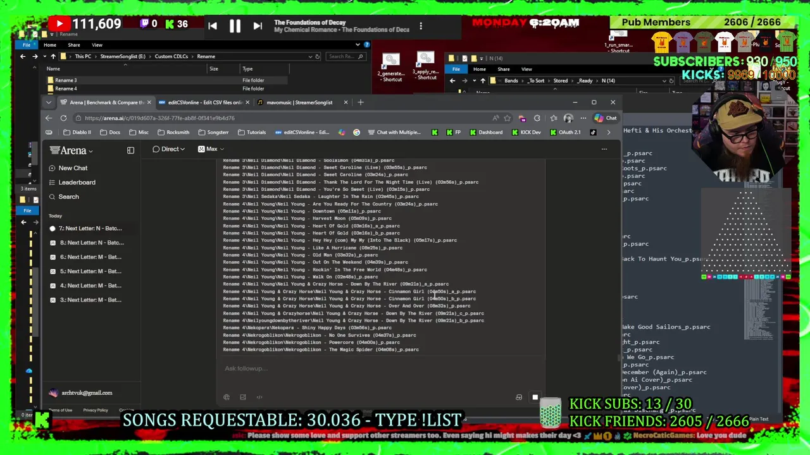
Task: Open the Tutorials bookmarks folder
Action: [x=252, y=133]
